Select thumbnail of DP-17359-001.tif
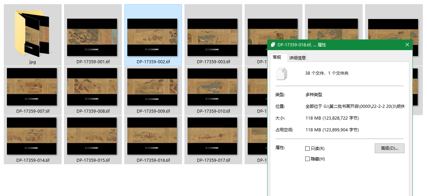The height and width of the screenshot is (196, 427). (x=92, y=37)
